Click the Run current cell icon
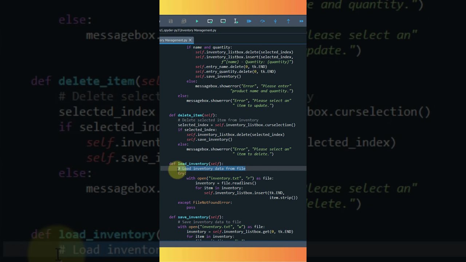 (x=210, y=21)
